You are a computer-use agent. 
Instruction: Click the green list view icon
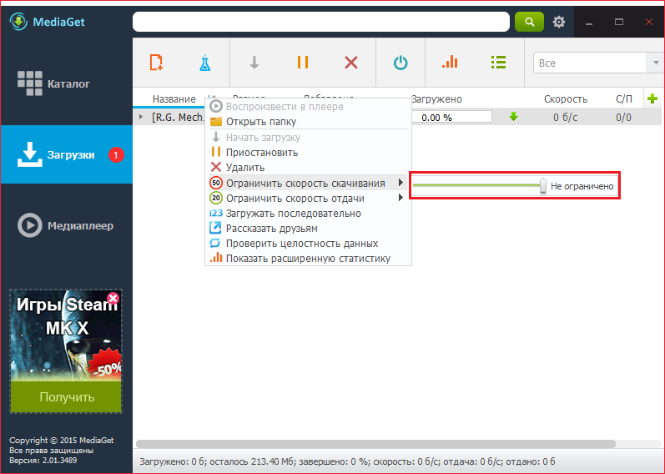pos(498,63)
